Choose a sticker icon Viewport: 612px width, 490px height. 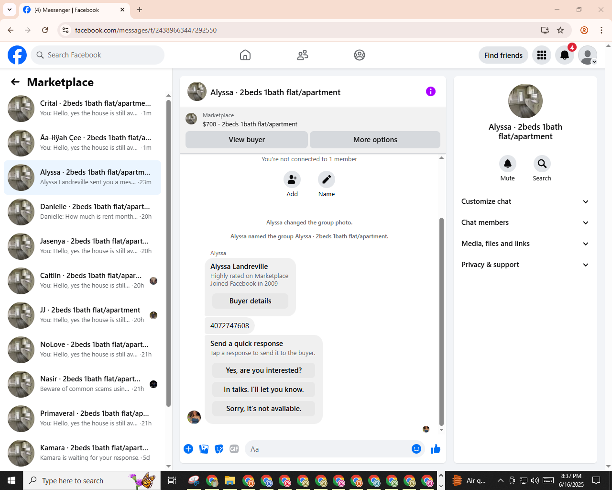pos(219,449)
